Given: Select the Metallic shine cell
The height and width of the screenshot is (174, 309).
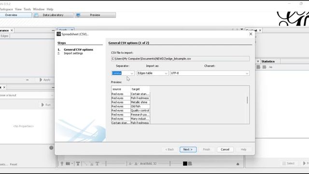Looking at the screenshot, I should (140, 102).
